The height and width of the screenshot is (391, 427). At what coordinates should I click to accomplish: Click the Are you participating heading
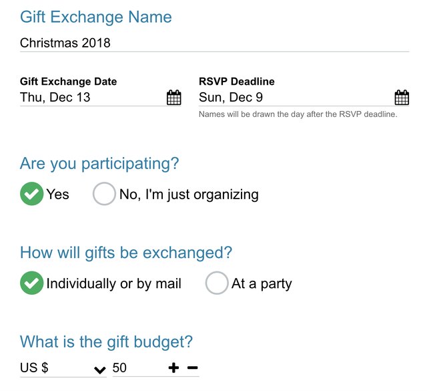(99, 164)
